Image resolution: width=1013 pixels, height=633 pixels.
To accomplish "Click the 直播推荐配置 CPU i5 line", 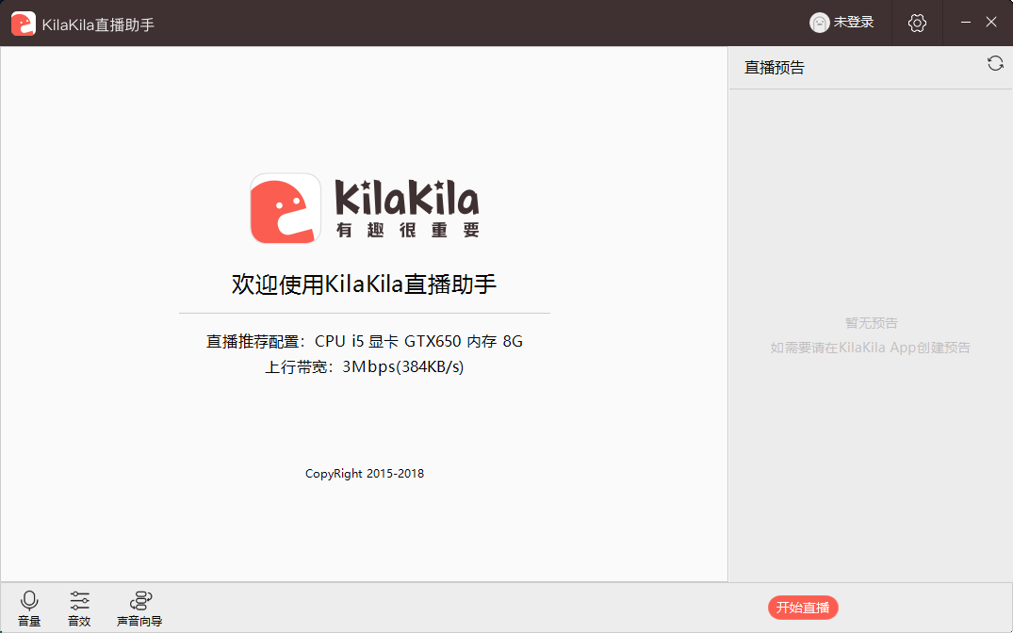I will [x=365, y=341].
